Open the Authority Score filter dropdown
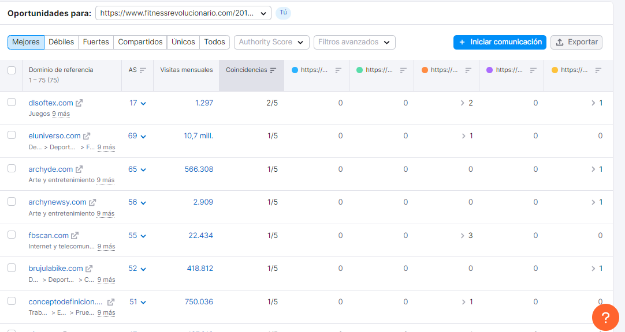 pyautogui.click(x=271, y=42)
